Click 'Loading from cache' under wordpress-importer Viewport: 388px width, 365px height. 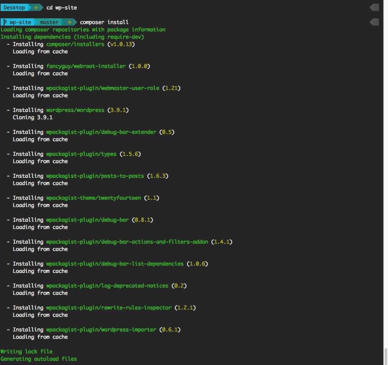click(40, 337)
